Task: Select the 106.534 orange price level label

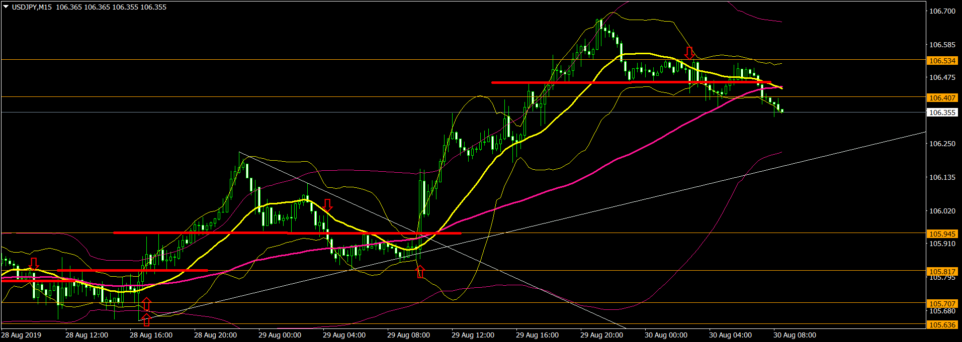Action: pos(942,61)
